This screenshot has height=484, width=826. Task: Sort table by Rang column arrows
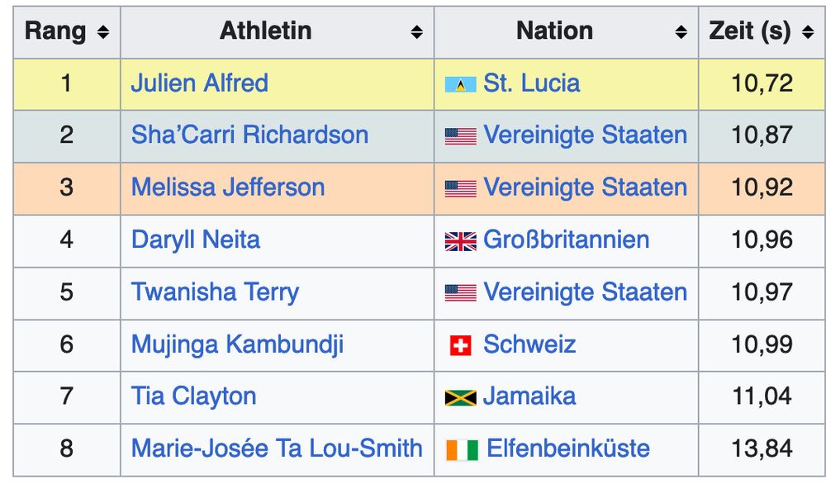coord(103,32)
